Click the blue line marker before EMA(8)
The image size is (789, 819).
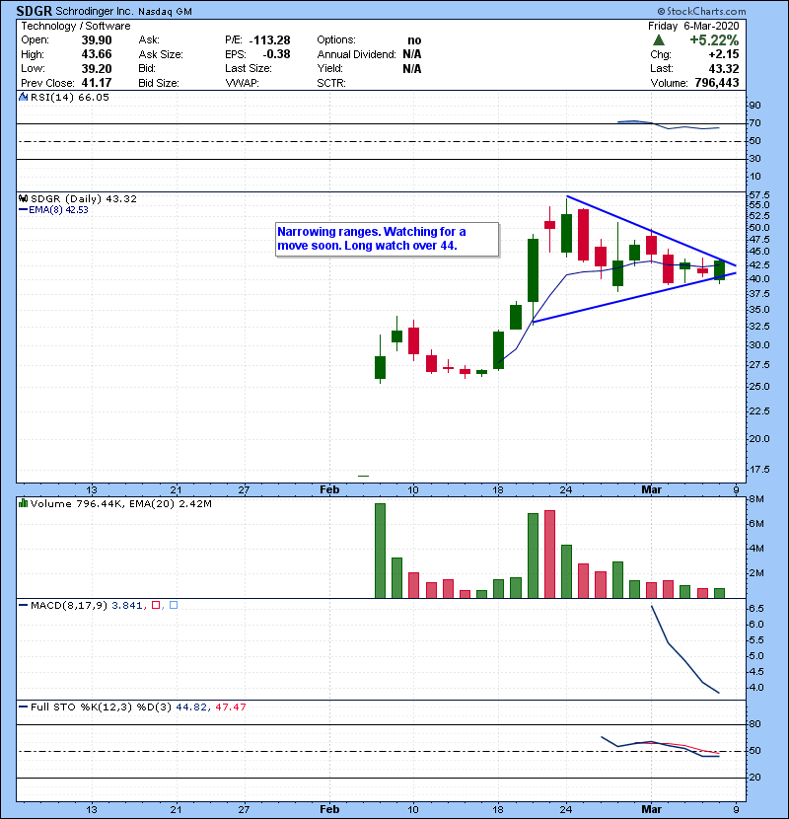click(x=23, y=210)
